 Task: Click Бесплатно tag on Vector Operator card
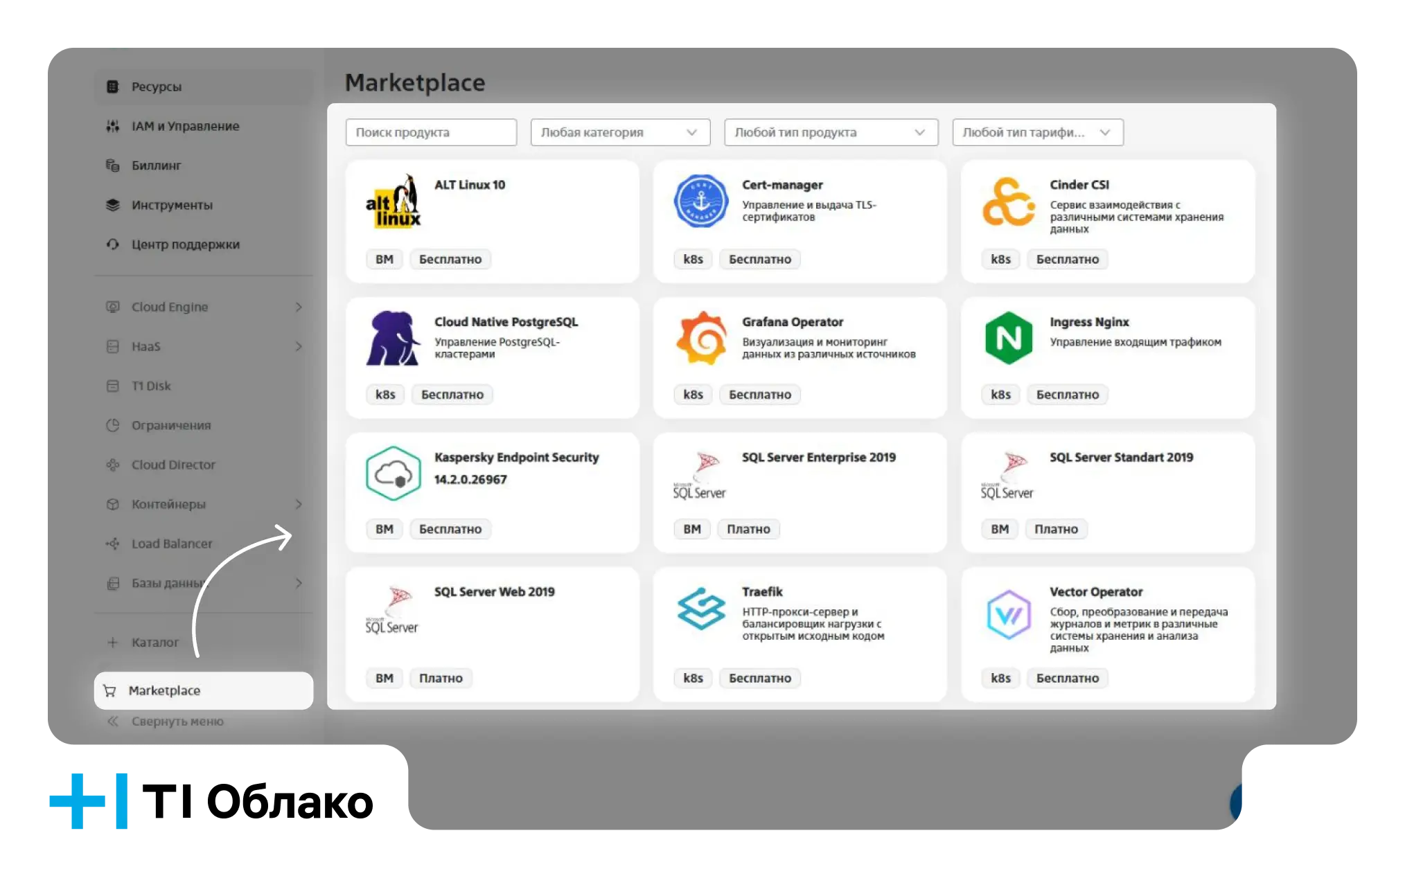[1068, 678]
